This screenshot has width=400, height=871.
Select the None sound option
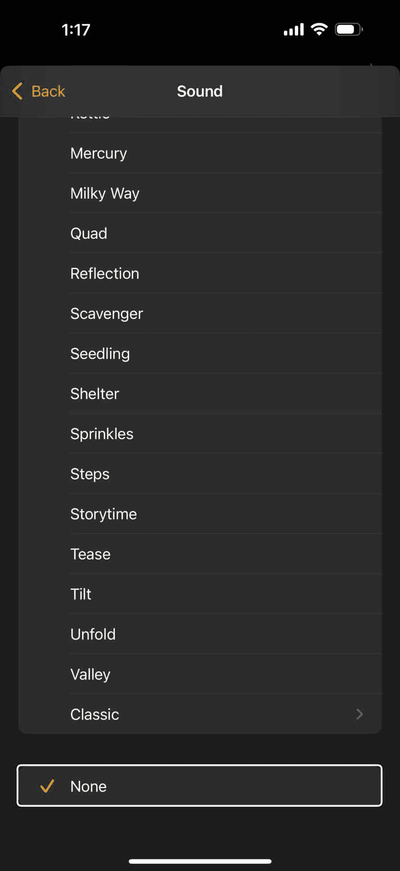(199, 786)
